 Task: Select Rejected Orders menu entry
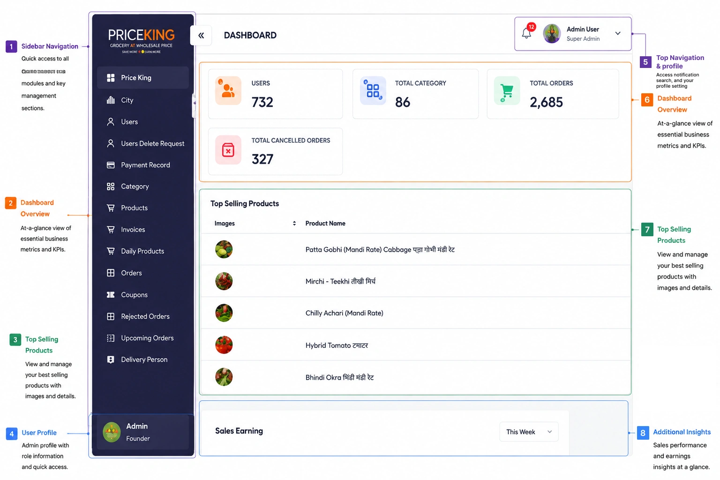pyautogui.click(x=143, y=316)
